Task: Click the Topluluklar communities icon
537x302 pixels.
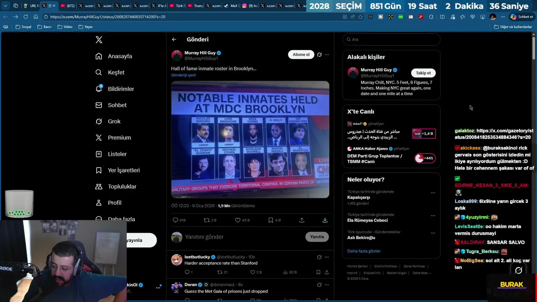Action: 99,186
